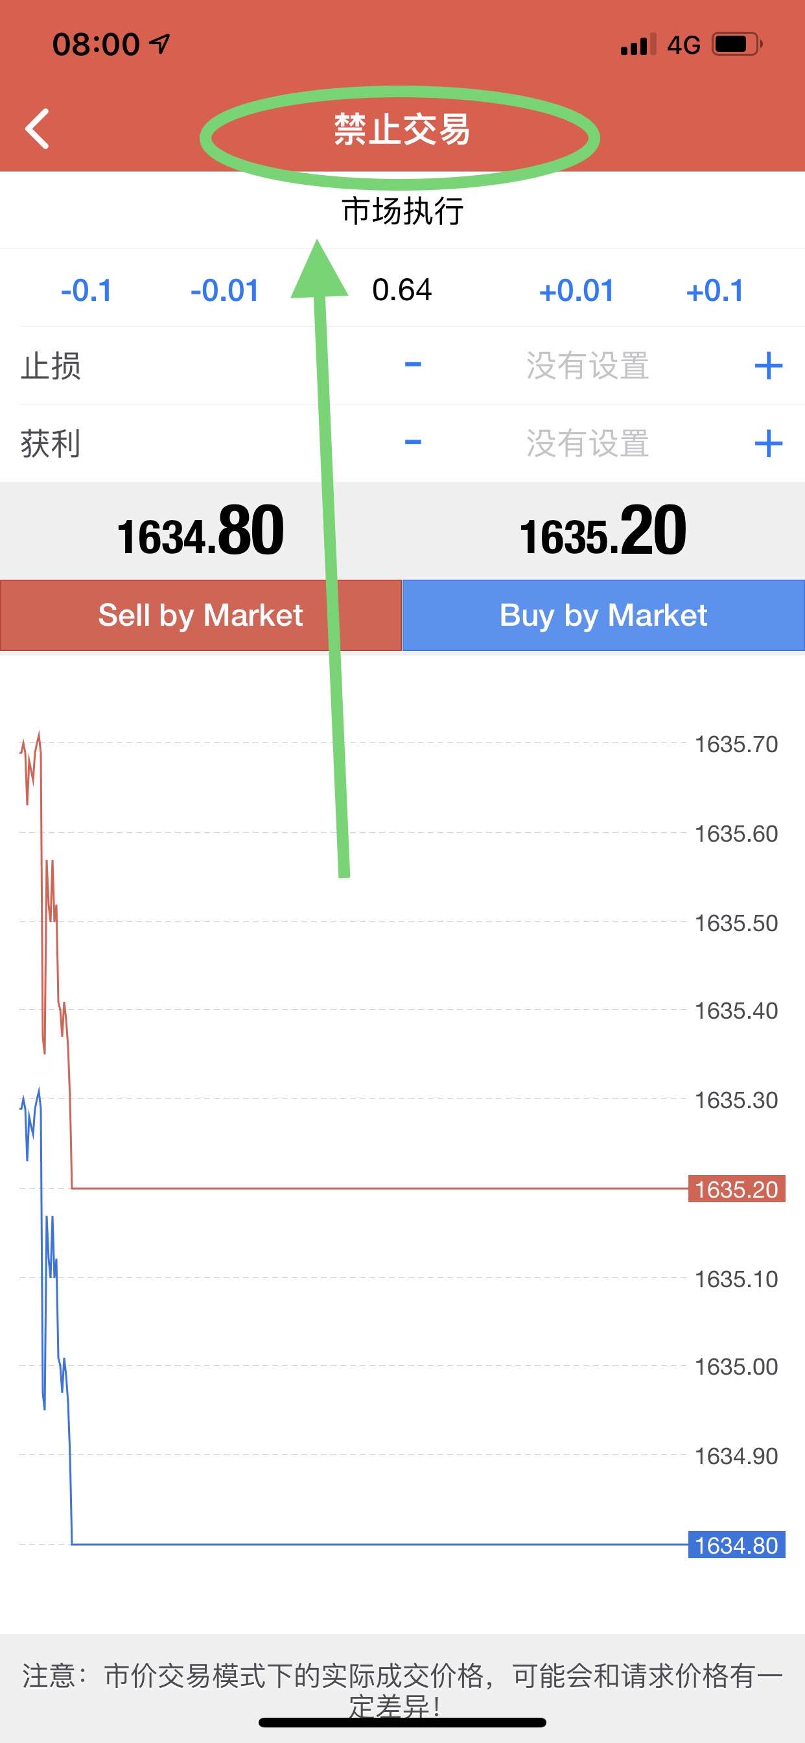The width and height of the screenshot is (805, 1743).
Task: Open the 市场执行 order type selector
Action: [x=402, y=211]
